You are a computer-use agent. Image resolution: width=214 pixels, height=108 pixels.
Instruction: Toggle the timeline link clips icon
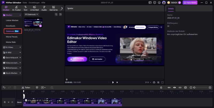169,88
